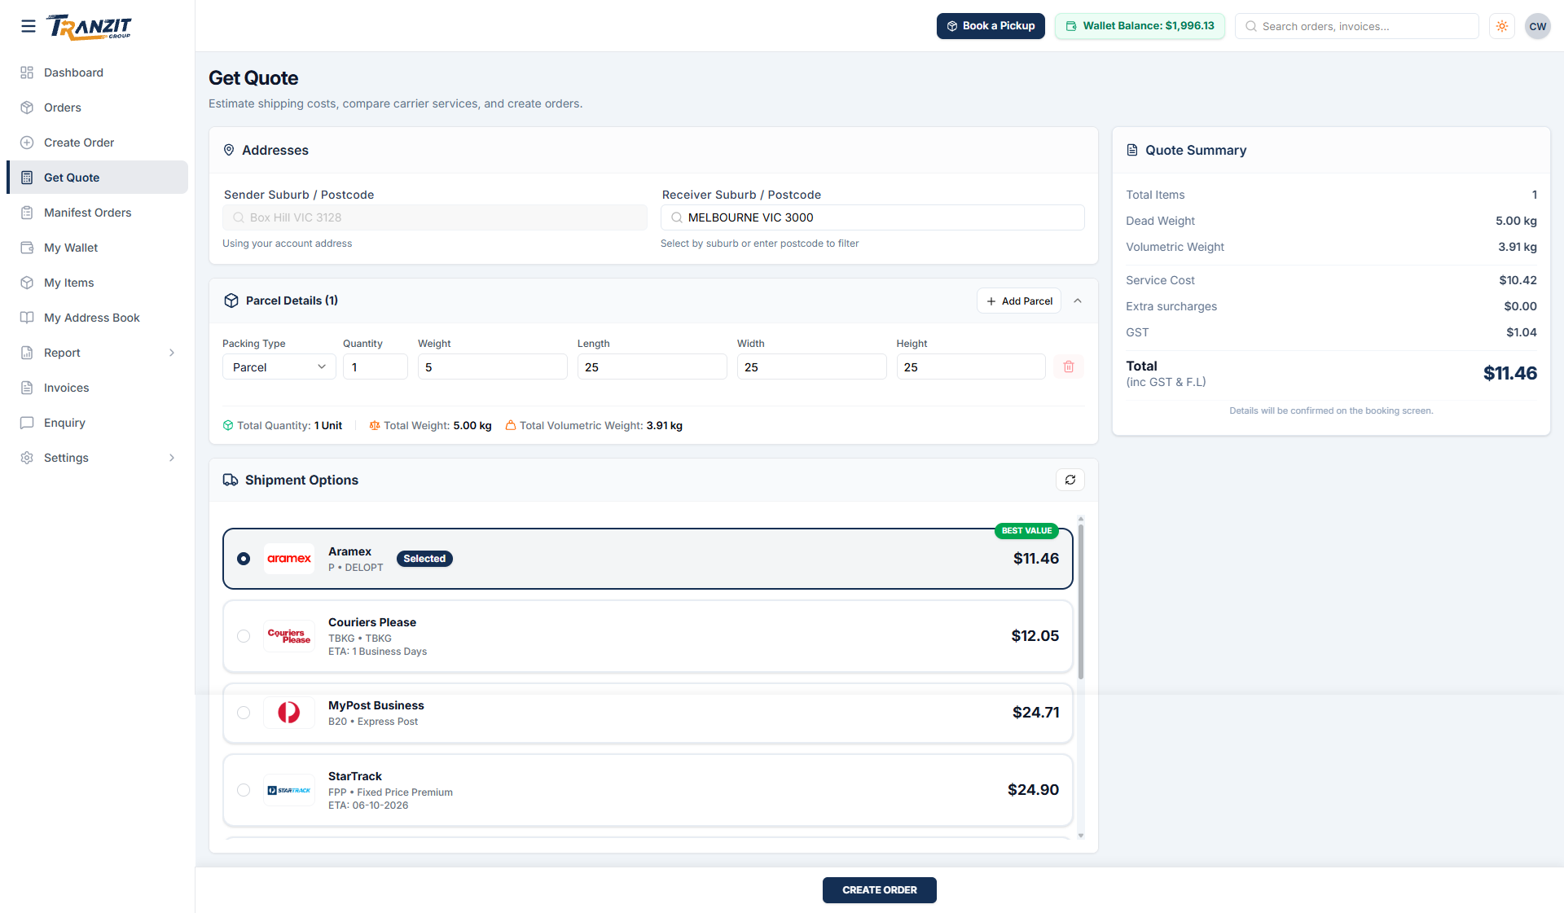Click the MyPost Business Australia Post logo
The image size is (1564, 913).
coord(289,713)
